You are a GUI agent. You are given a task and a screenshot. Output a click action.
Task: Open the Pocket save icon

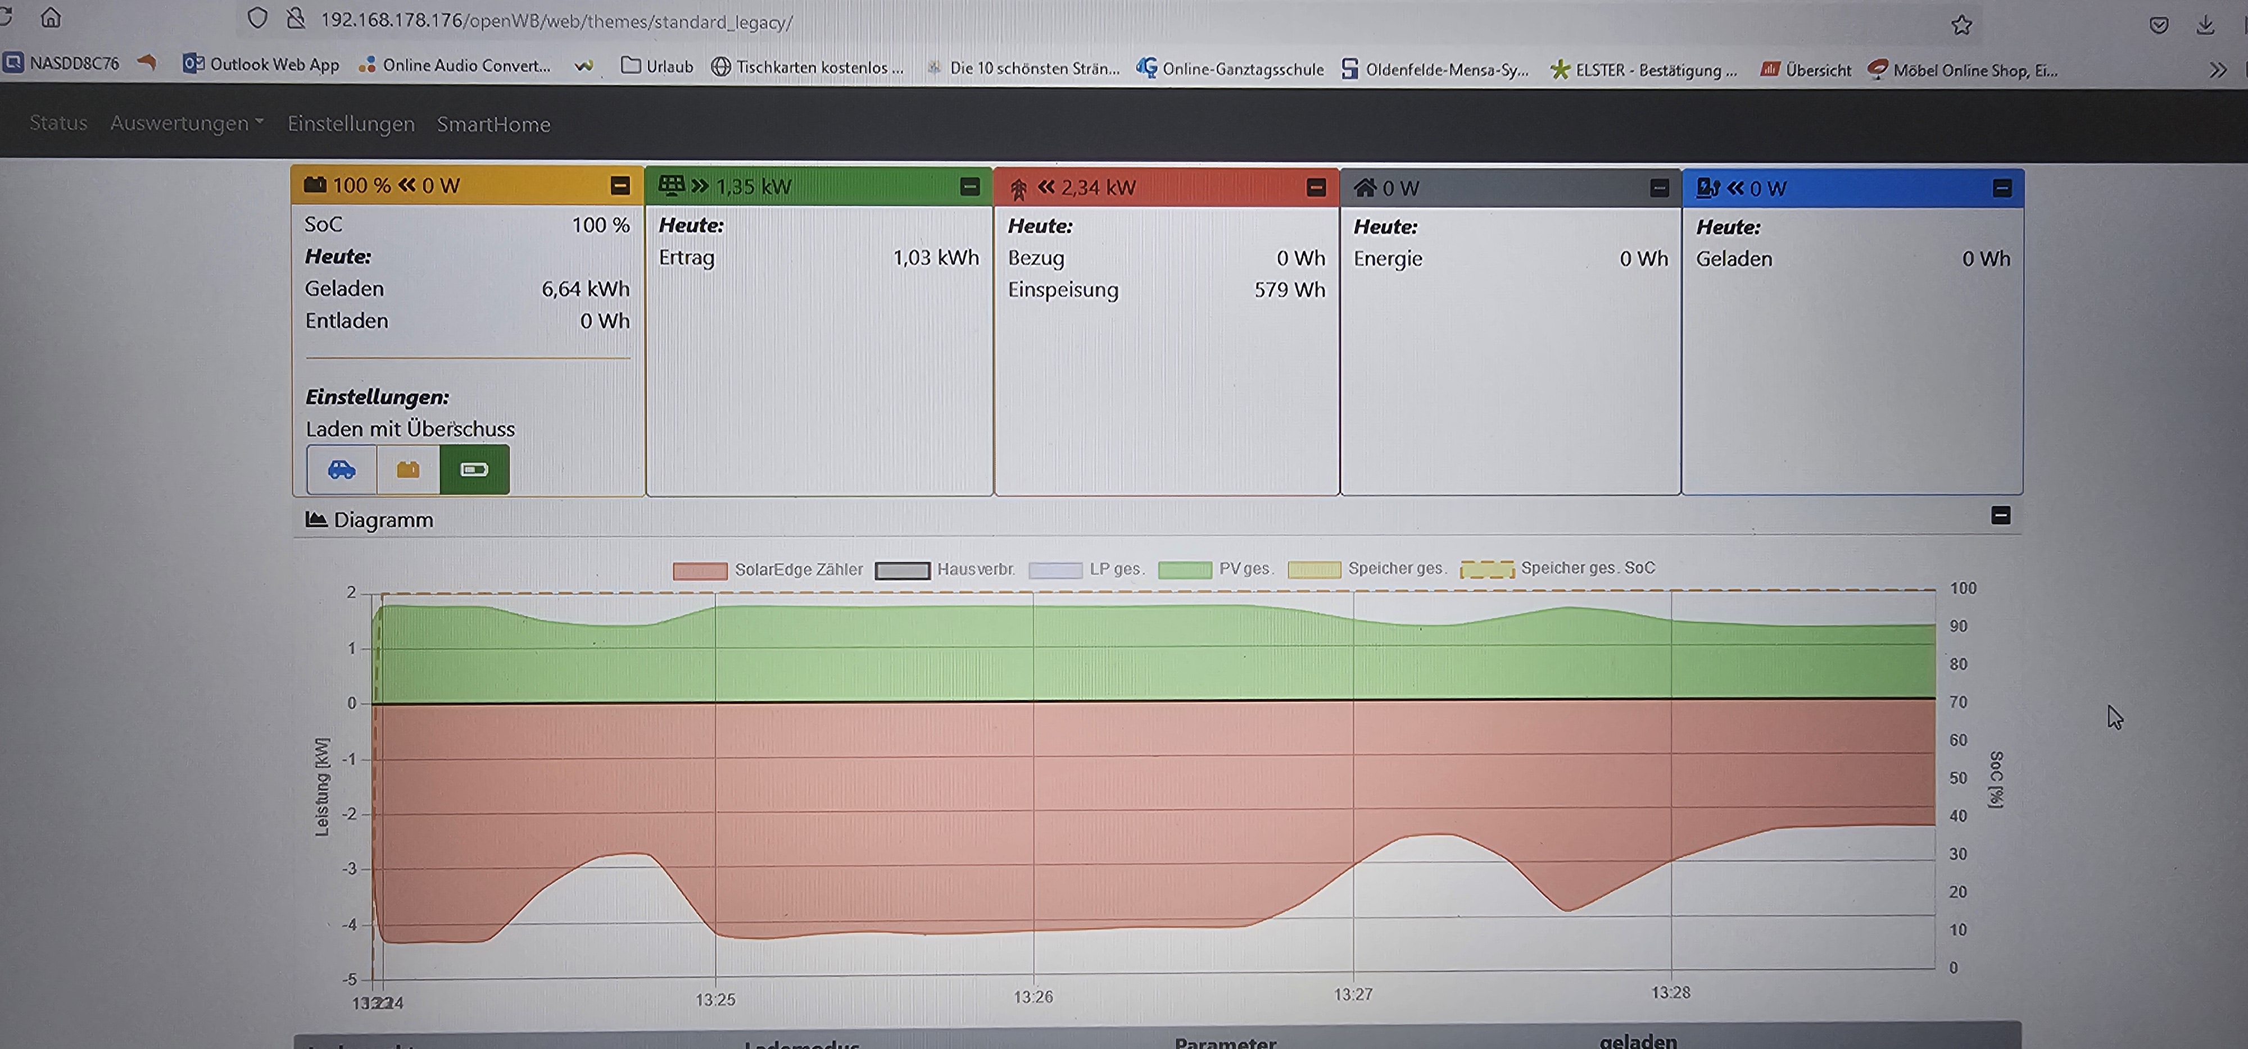point(2158,25)
